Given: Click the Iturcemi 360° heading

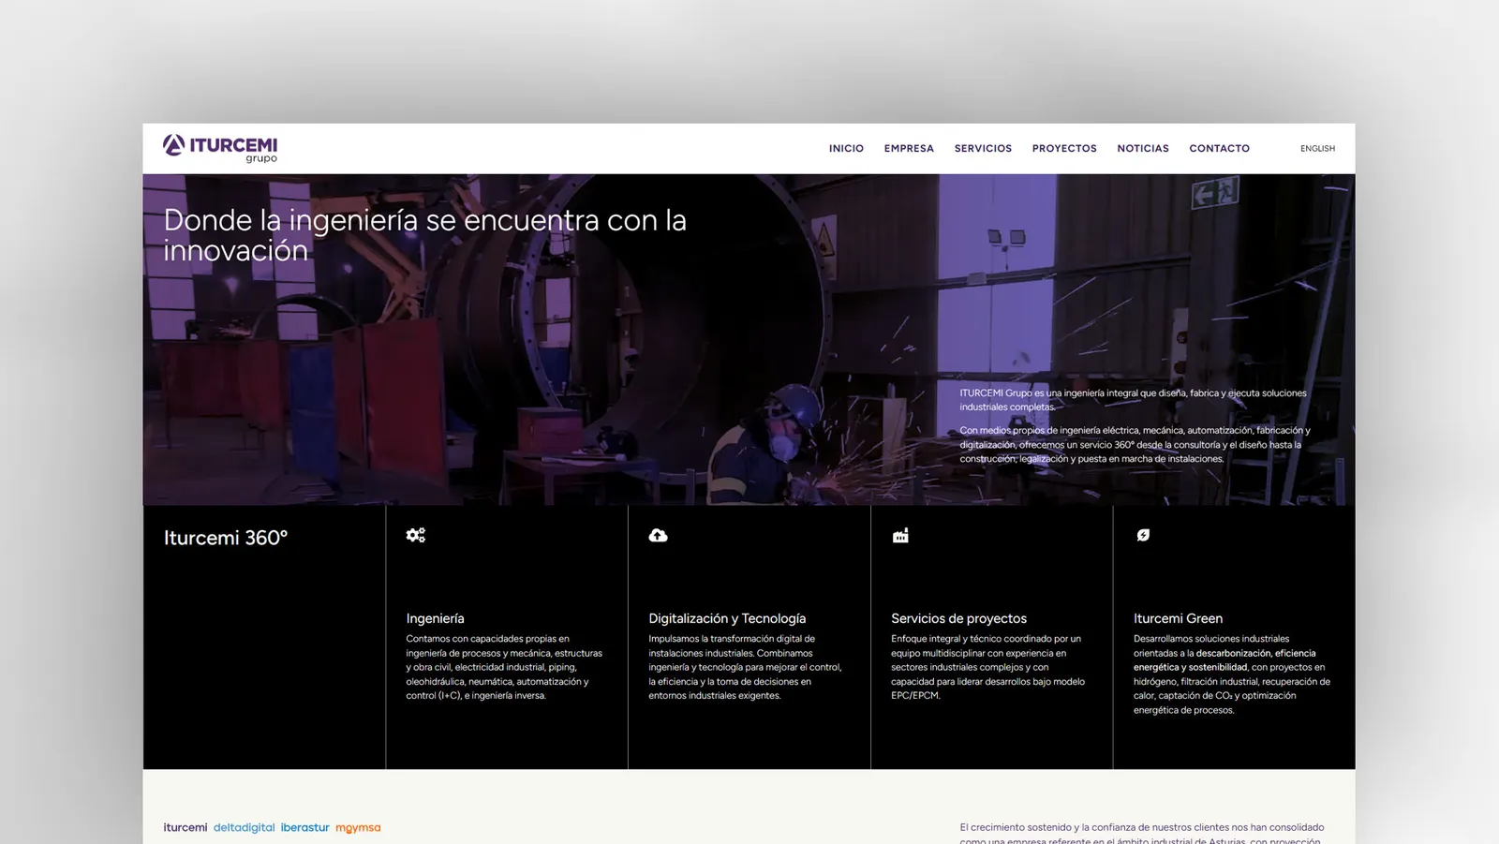Looking at the screenshot, I should pyautogui.click(x=226, y=538).
